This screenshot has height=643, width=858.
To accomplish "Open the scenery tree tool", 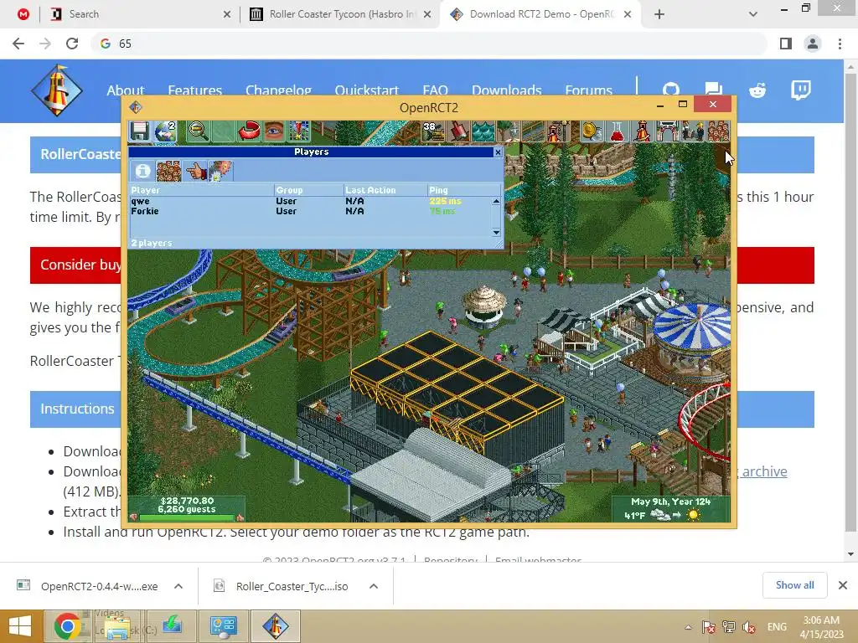I will [509, 131].
